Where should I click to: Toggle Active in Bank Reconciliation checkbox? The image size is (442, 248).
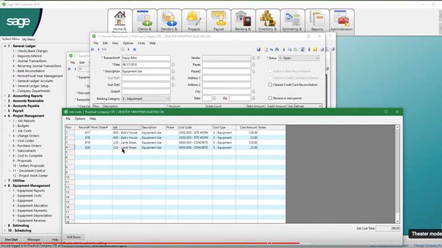tap(270, 71)
